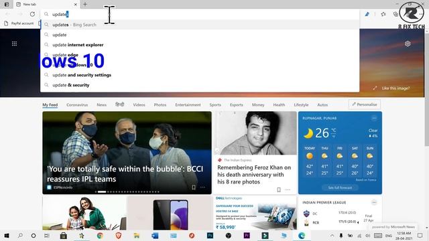This screenshot has height=241, width=429.
Task: Open taskbar search magnifier
Action: (20, 236)
